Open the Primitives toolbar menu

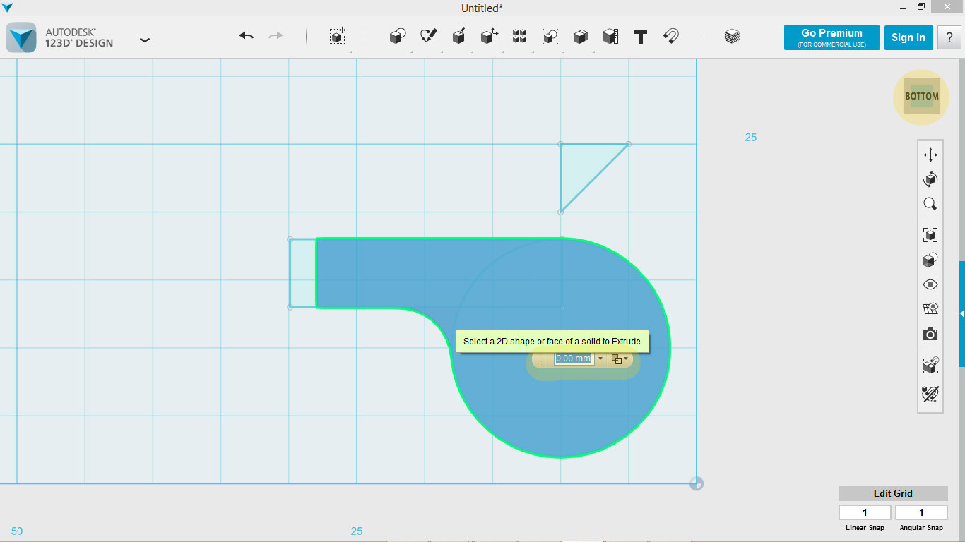396,35
